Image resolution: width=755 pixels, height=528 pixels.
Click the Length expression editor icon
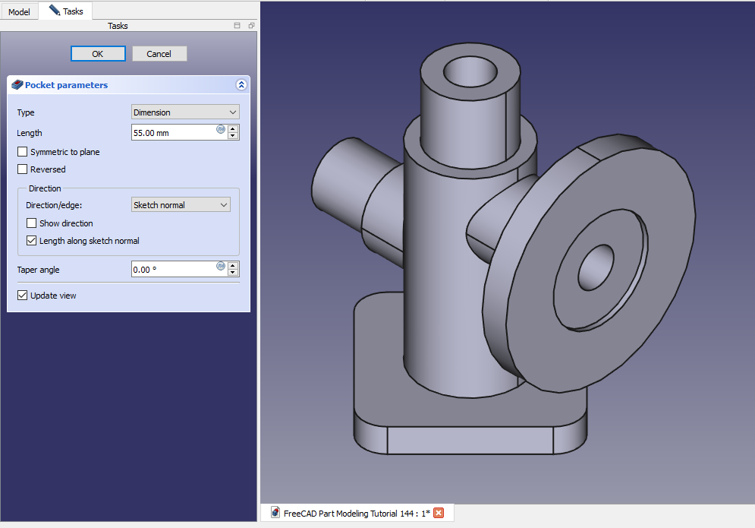pyautogui.click(x=221, y=129)
